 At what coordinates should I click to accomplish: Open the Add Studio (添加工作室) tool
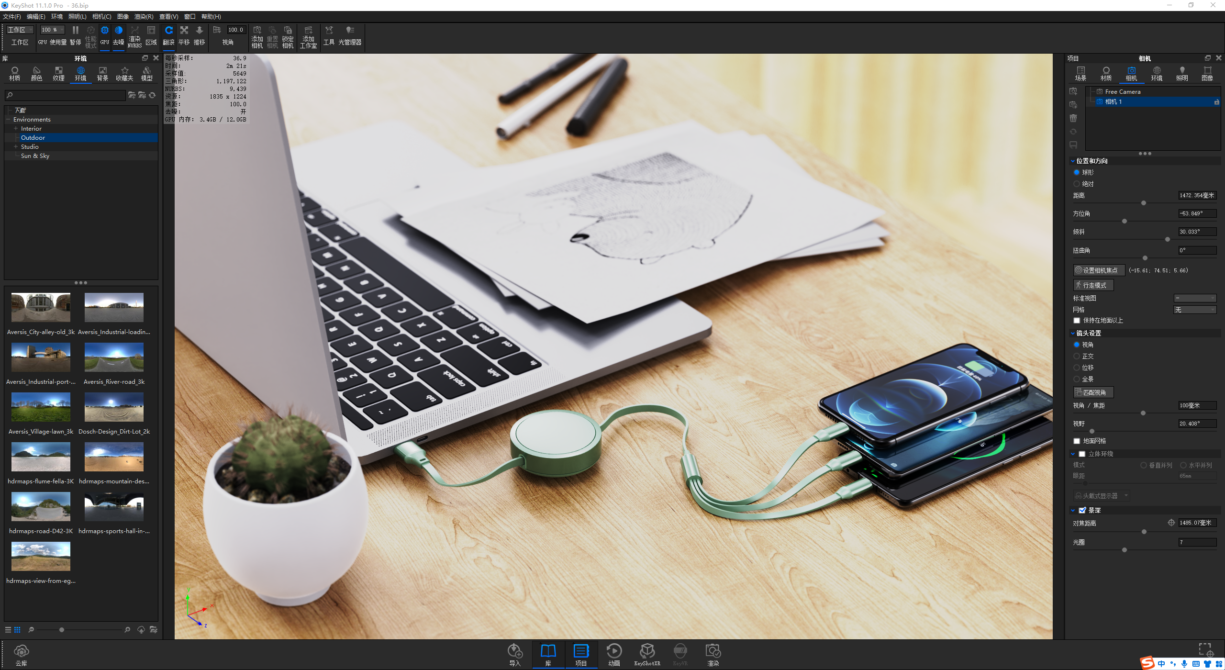tap(309, 37)
